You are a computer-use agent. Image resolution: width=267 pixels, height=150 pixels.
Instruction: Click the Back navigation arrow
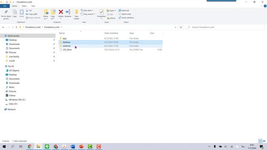coord(3,27)
